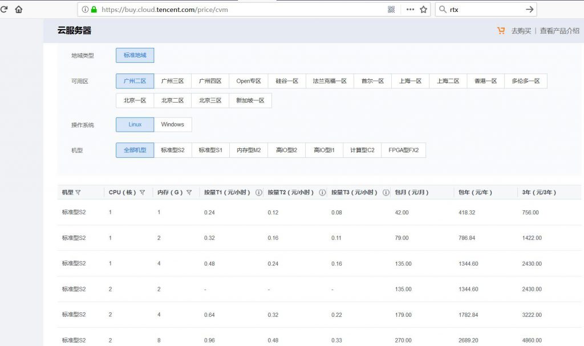Click the info icon beside 按量T3 header
Image resolution: width=584 pixels, height=346 pixels.
click(386, 192)
